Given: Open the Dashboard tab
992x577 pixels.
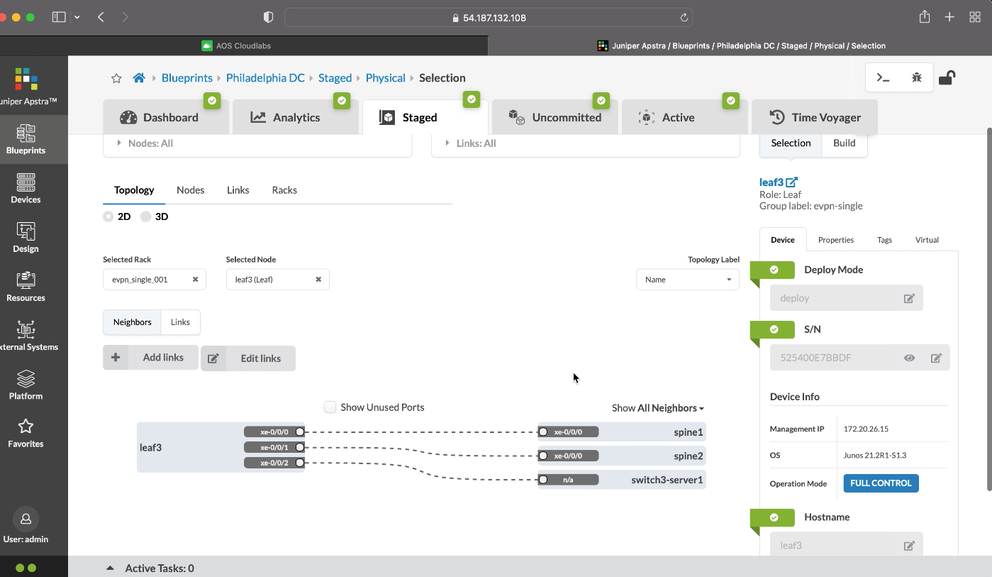Looking at the screenshot, I should (x=166, y=117).
